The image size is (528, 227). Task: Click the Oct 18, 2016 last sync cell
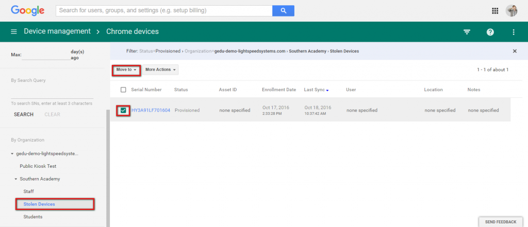(318, 110)
